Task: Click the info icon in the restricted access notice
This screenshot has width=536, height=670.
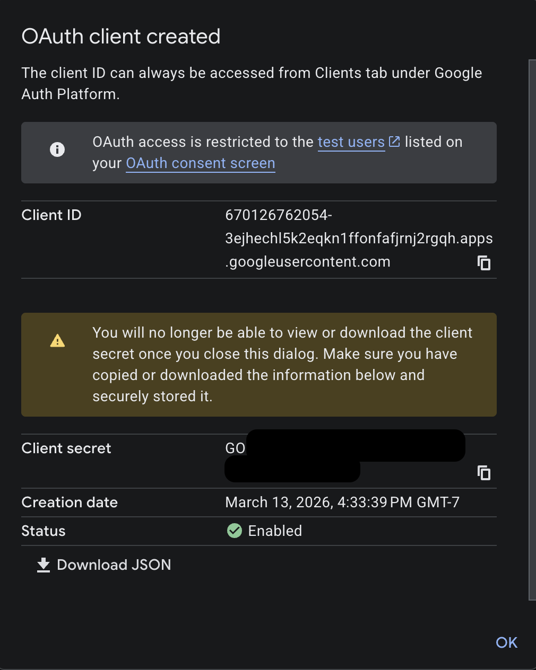Action: [57, 149]
